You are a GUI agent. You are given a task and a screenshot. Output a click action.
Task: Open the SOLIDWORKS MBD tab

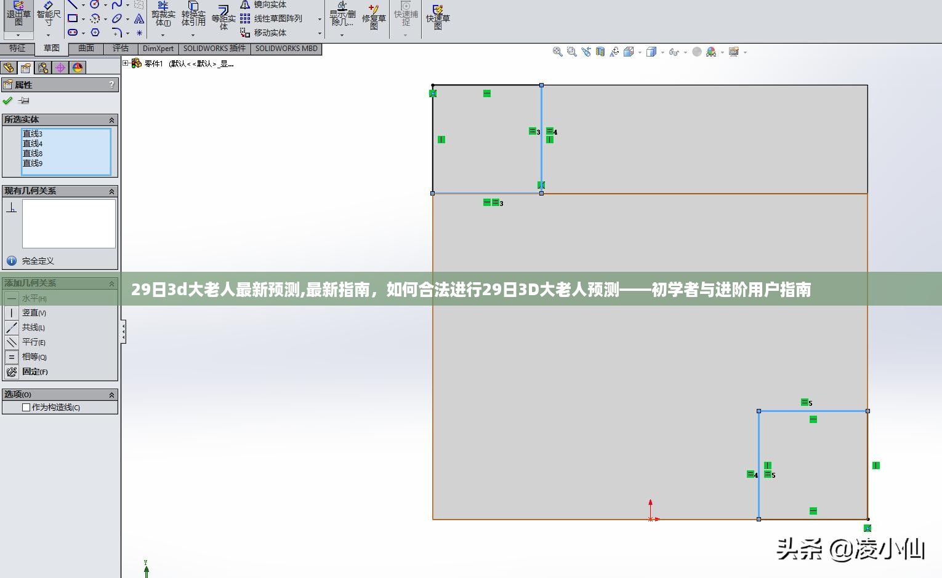(x=286, y=49)
